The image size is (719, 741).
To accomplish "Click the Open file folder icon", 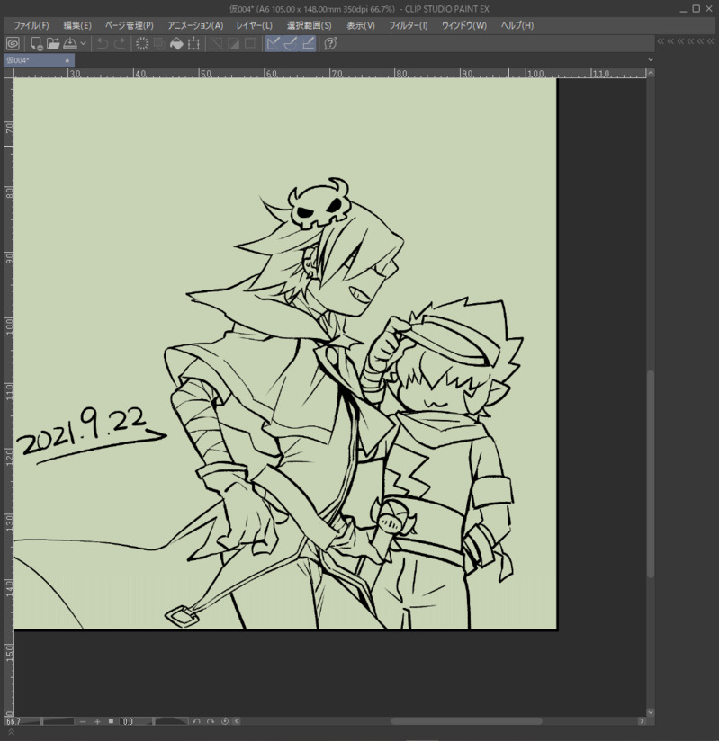I will point(53,44).
